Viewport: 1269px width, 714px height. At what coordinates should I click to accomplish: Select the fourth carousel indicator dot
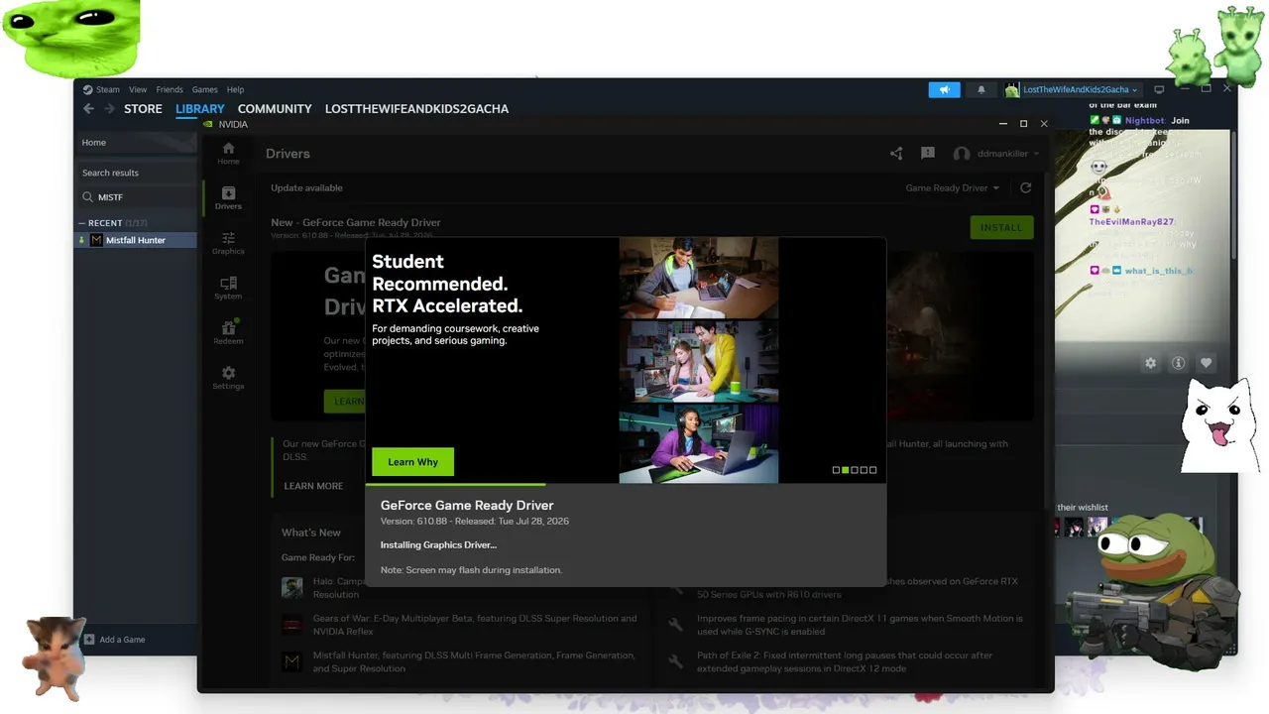(x=864, y=470)
